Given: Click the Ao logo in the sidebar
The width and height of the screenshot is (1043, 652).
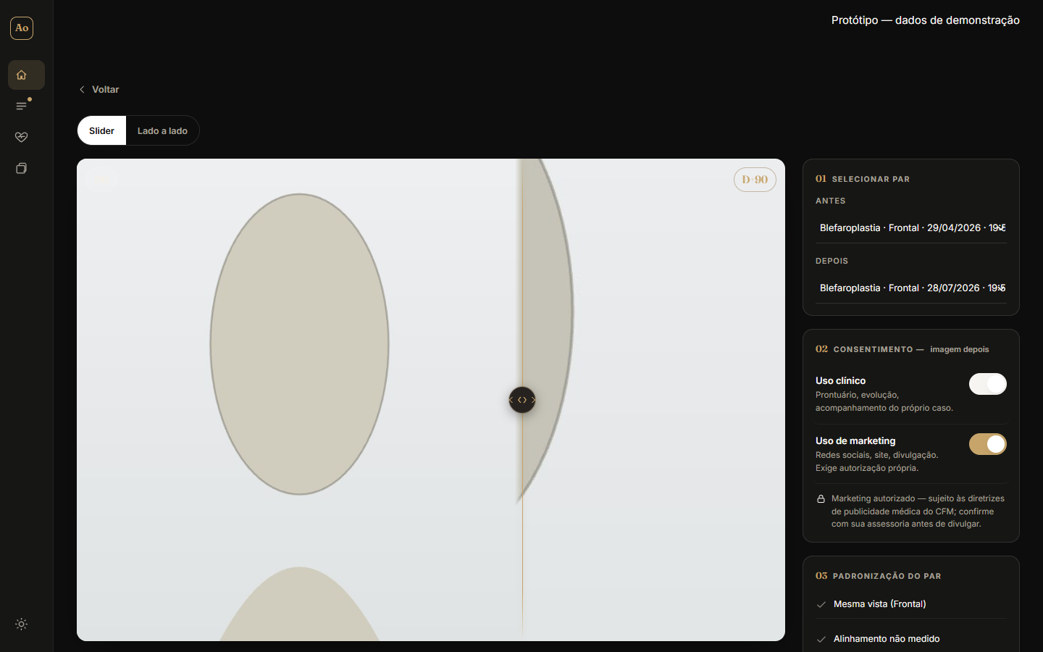Looking at the screenshot, I should (x=22, y=28).
